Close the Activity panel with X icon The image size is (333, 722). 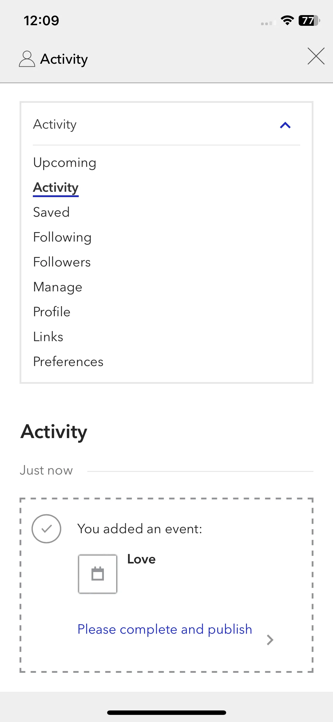click(x=316, y=56)
